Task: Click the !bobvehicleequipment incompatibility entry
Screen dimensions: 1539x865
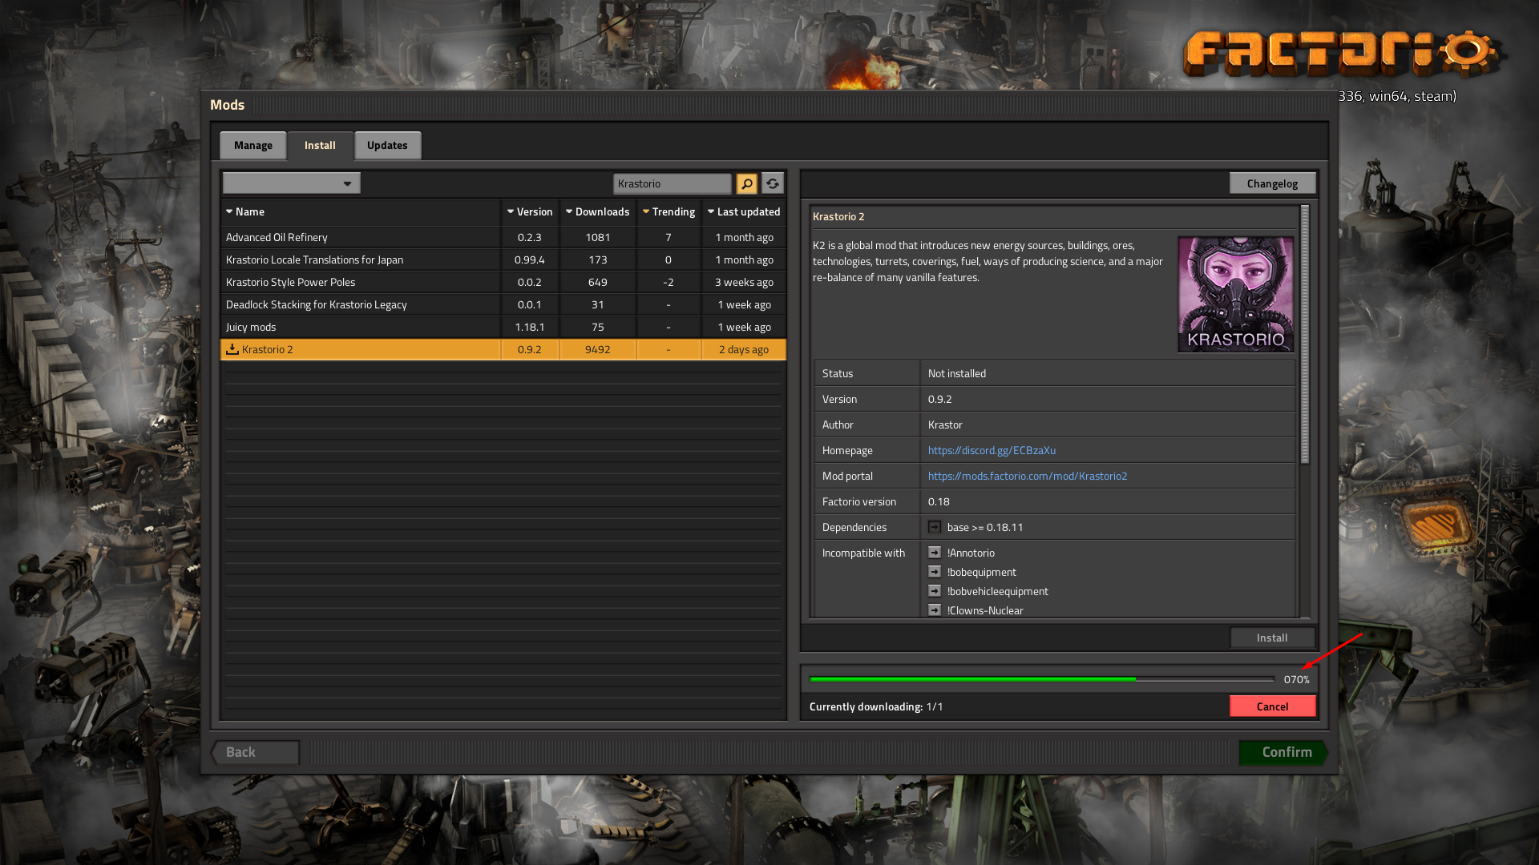Action: [x=997, y=591]
